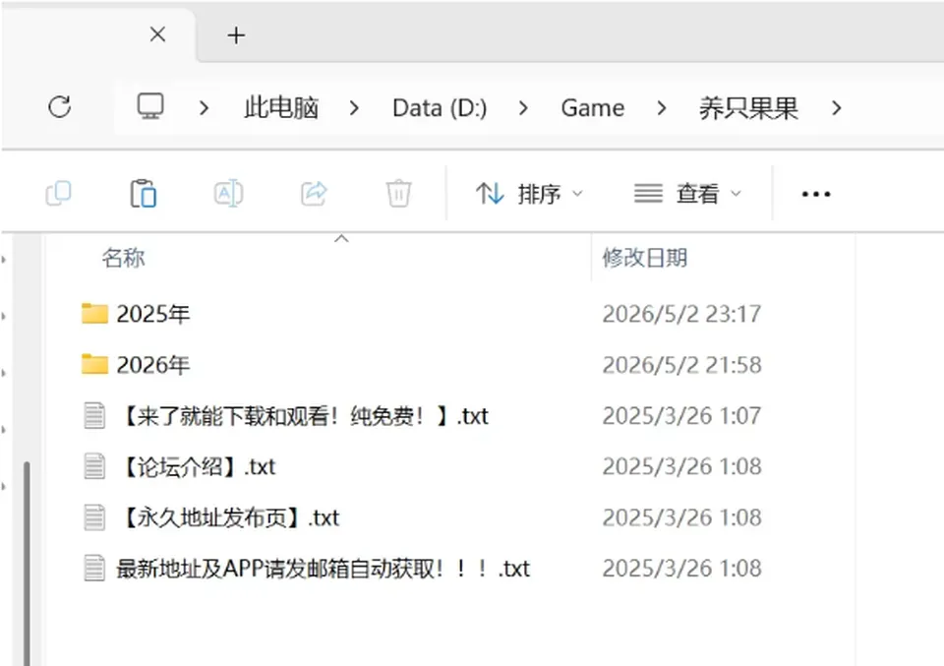Select file name 【来了就能下载和观看！纯免费！】.txt
The width and height of the screenshot is (944, 666).
click(302, 416)
